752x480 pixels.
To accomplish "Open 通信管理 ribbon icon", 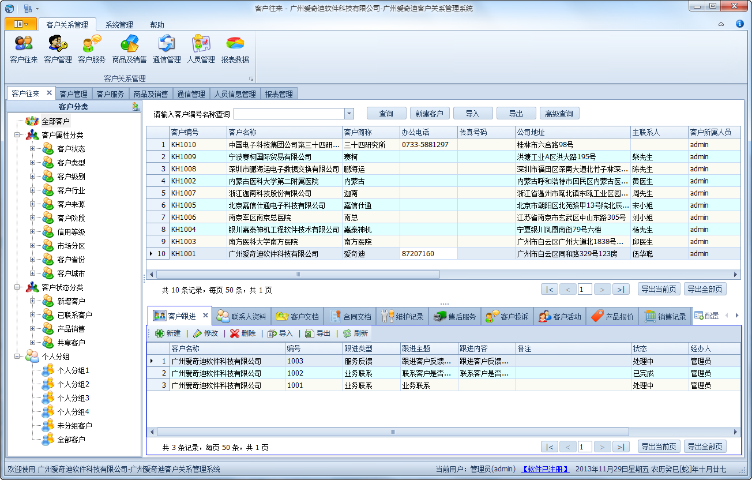I will click(x=167, y=49).
